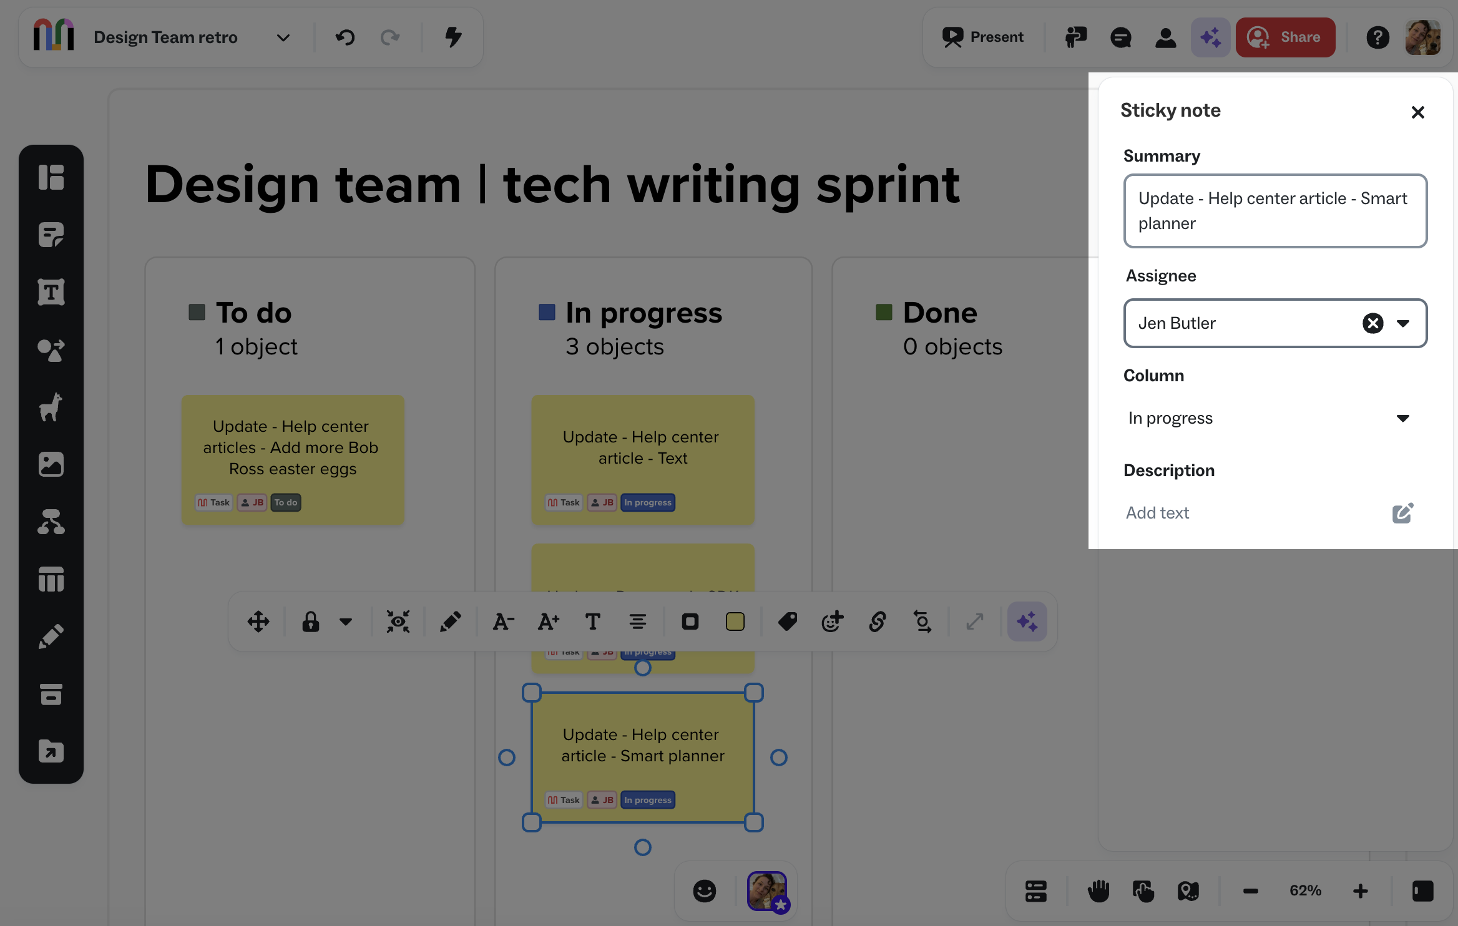
Task: Select the table tool in sidebar
Action: [x=51, y=580]
